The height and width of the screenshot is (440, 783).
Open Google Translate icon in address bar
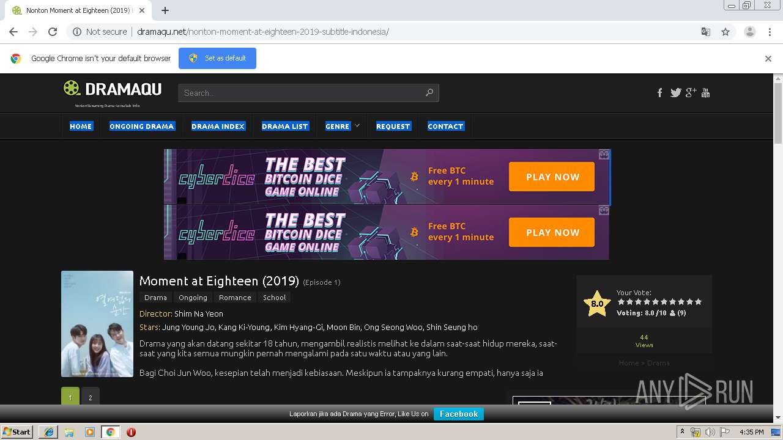point(705,32)
